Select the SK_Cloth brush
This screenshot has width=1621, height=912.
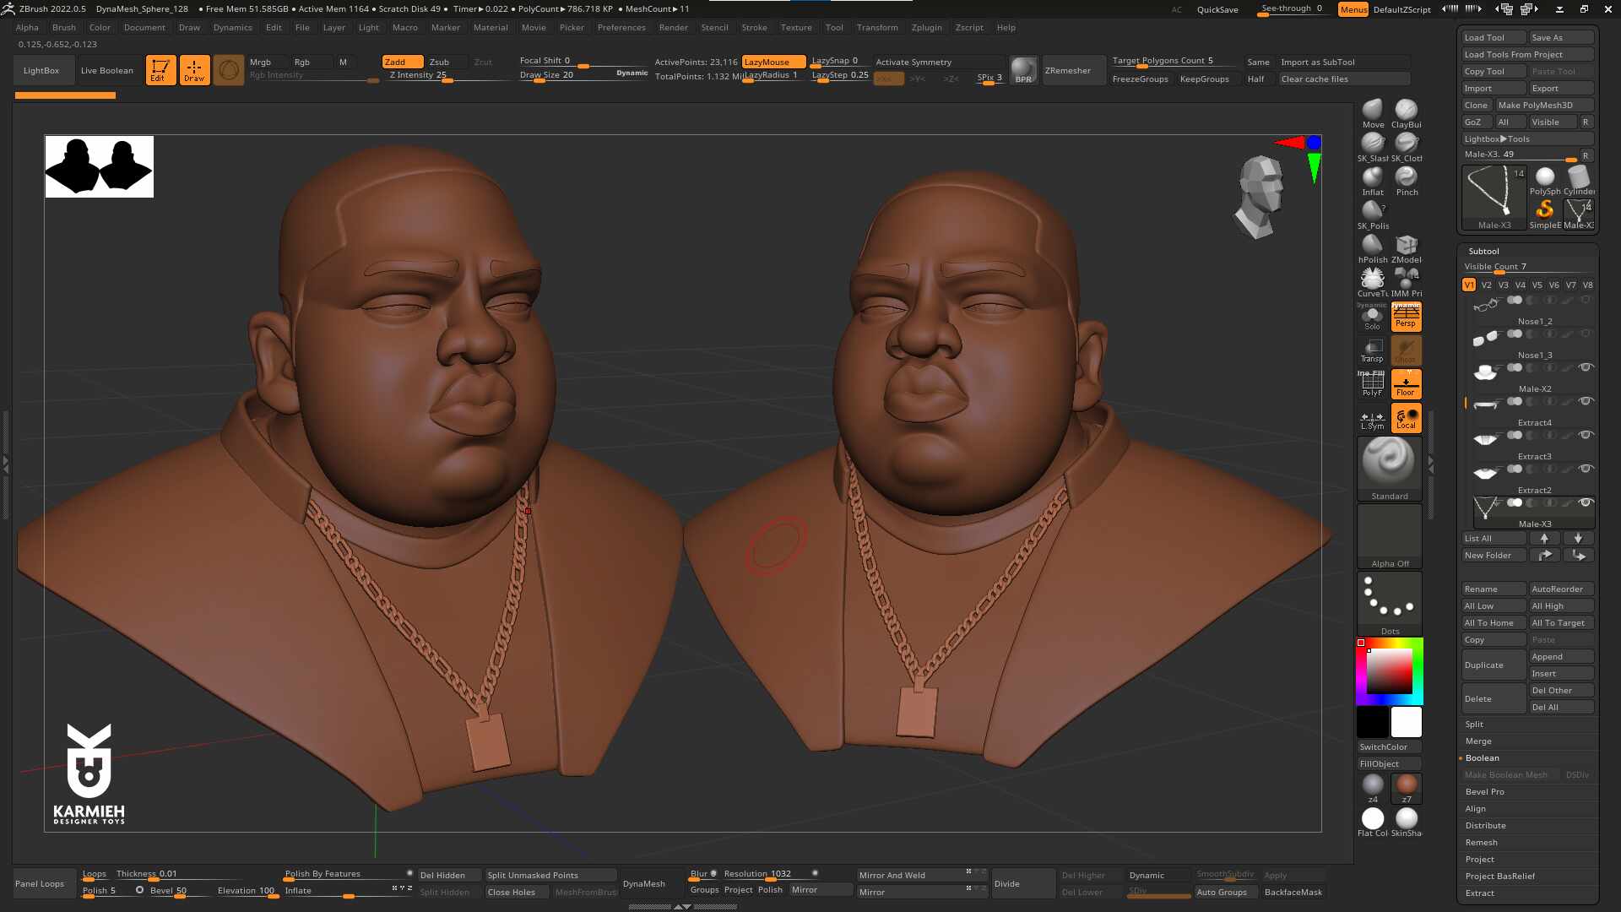pos(1406,147)
